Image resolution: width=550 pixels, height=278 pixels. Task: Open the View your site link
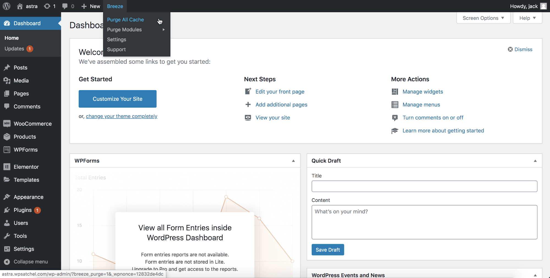(273, 117)
